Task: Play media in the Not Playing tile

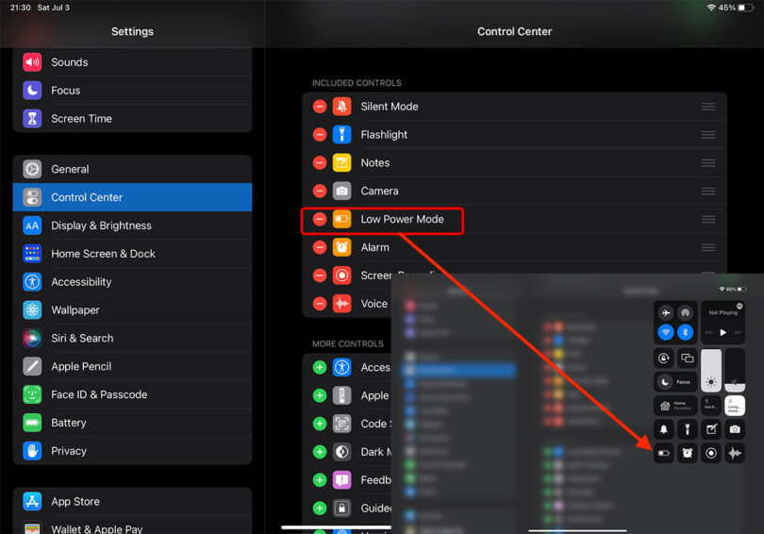Action: coord(723,332)
